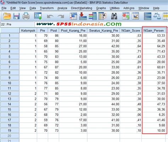Click the Undo arrow icon

pyautogui.click(x=50, y=16)
